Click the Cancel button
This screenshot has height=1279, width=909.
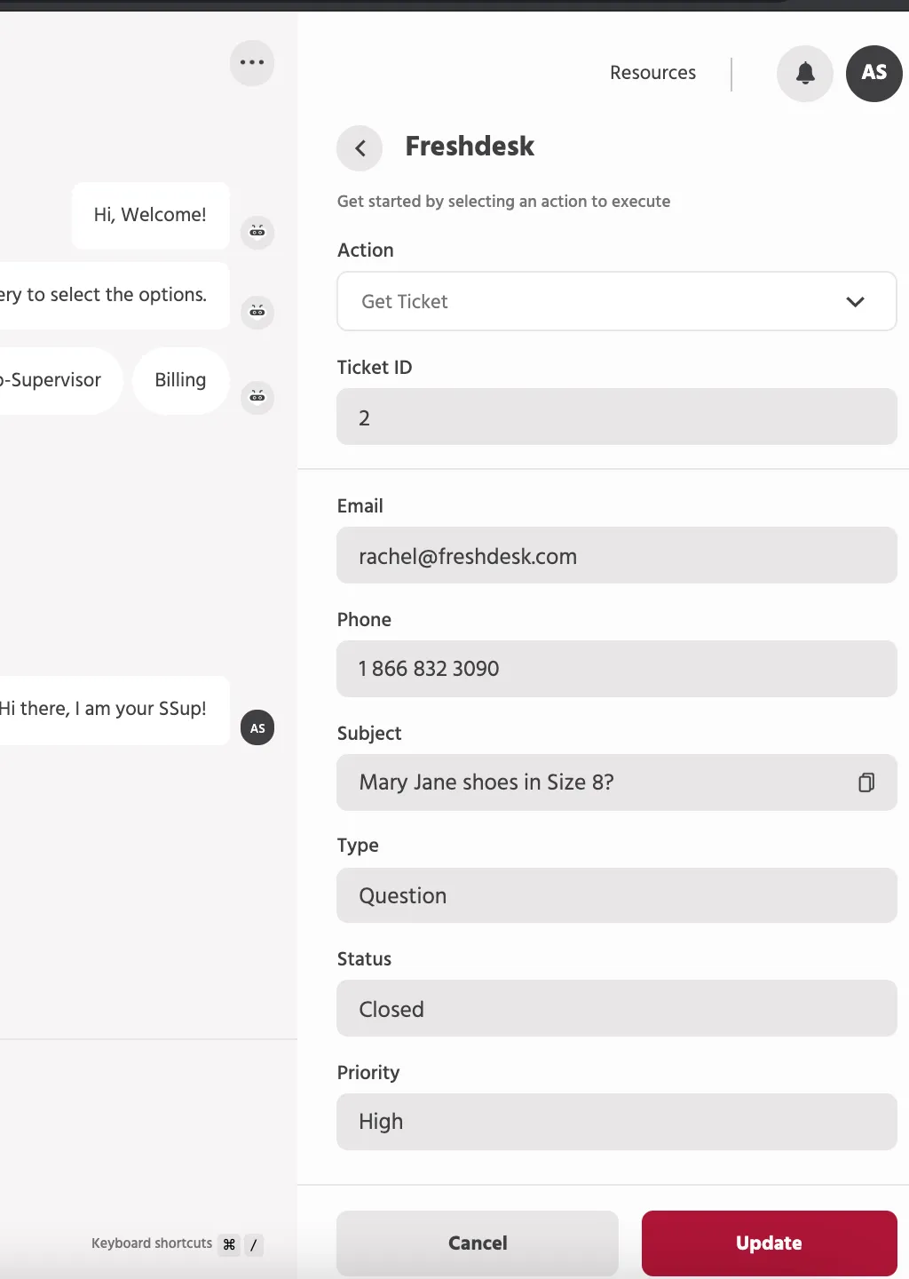478,1243
